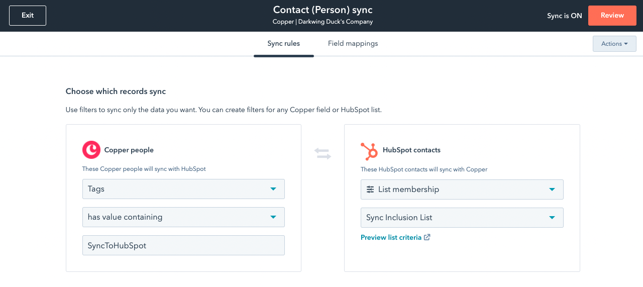Click the Copper logo icon
The image size is (643, 287).
tap(91, 150)
